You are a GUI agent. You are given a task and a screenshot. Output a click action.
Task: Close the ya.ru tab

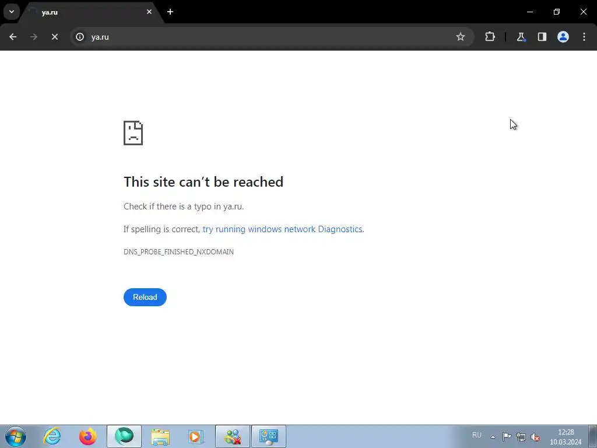click(149, 12)
